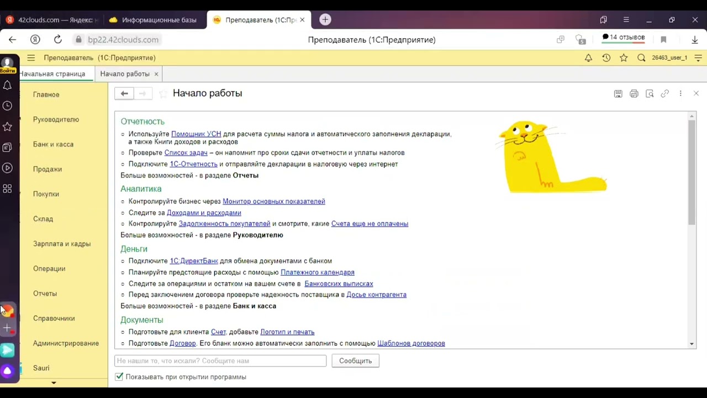The width and height of the screenshot is (707, 398).
Task: Open the Банк и касса section
Action: pos(53,144)
